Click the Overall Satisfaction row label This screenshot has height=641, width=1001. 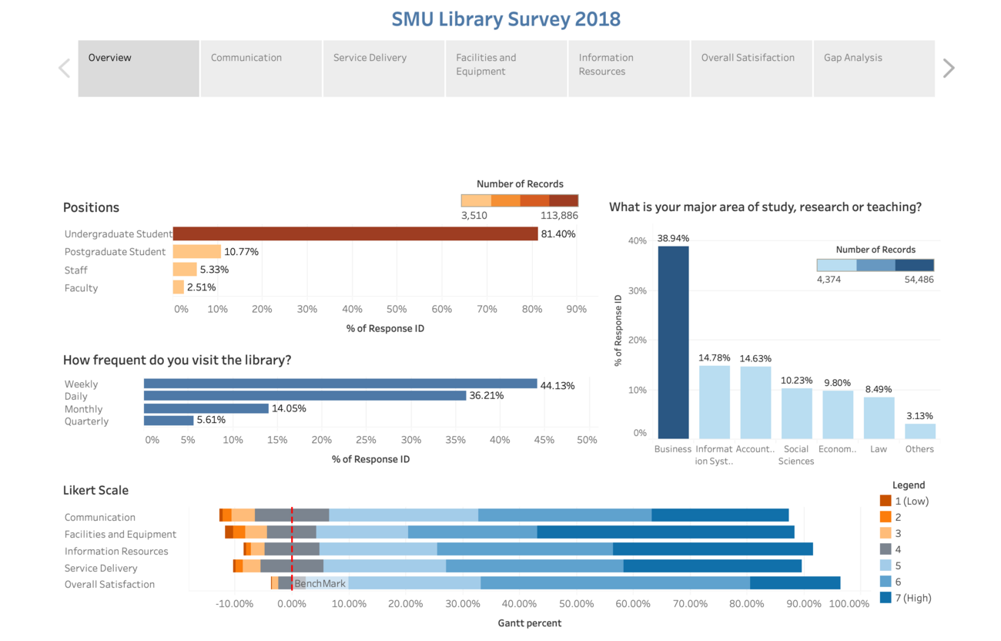(109, 584)
